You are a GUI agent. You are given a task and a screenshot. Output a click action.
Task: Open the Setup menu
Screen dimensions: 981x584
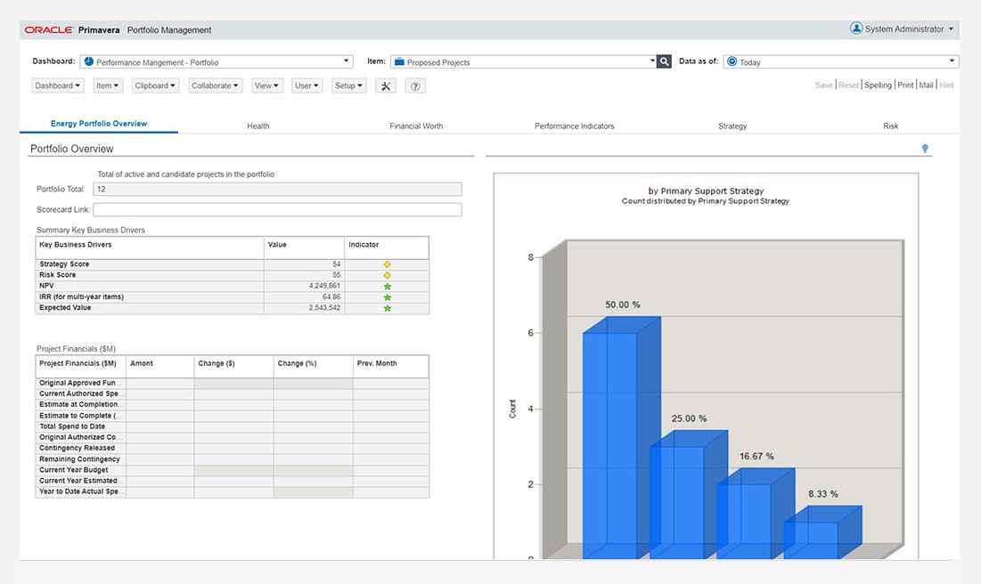tap(348, 86)
